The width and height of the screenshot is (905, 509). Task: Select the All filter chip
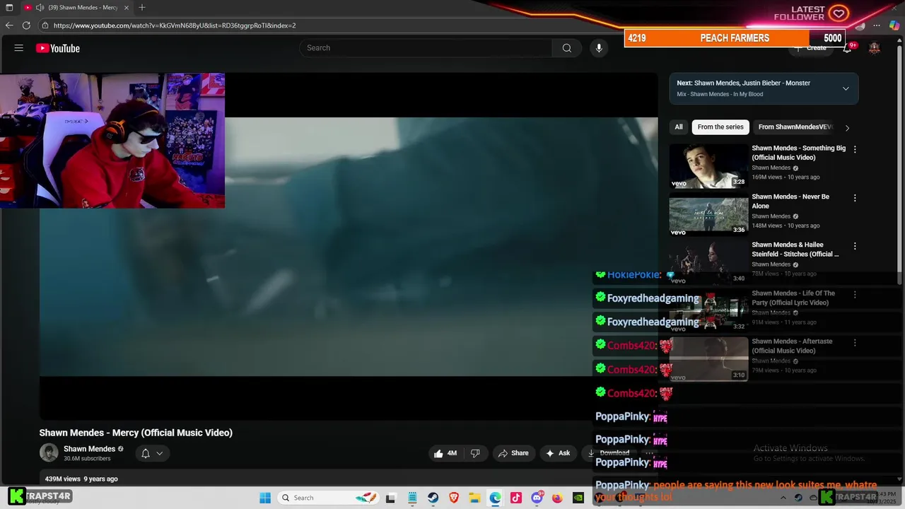point(679,127)
